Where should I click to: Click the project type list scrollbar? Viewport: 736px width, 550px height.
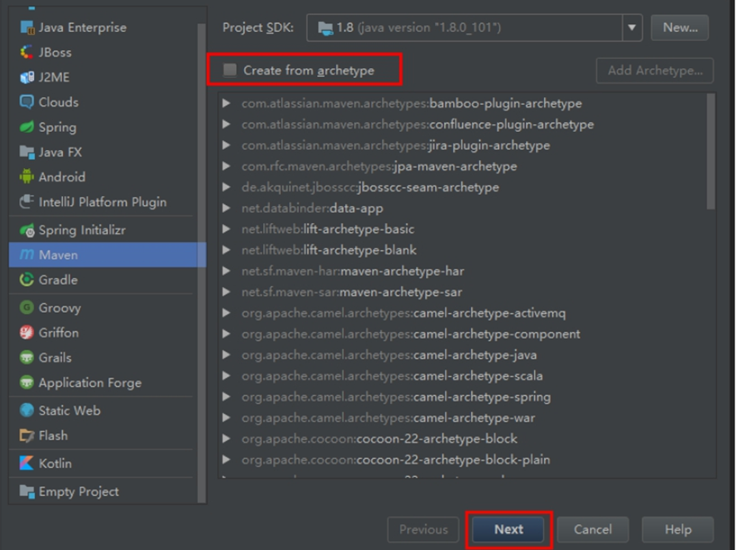[202, 263]
